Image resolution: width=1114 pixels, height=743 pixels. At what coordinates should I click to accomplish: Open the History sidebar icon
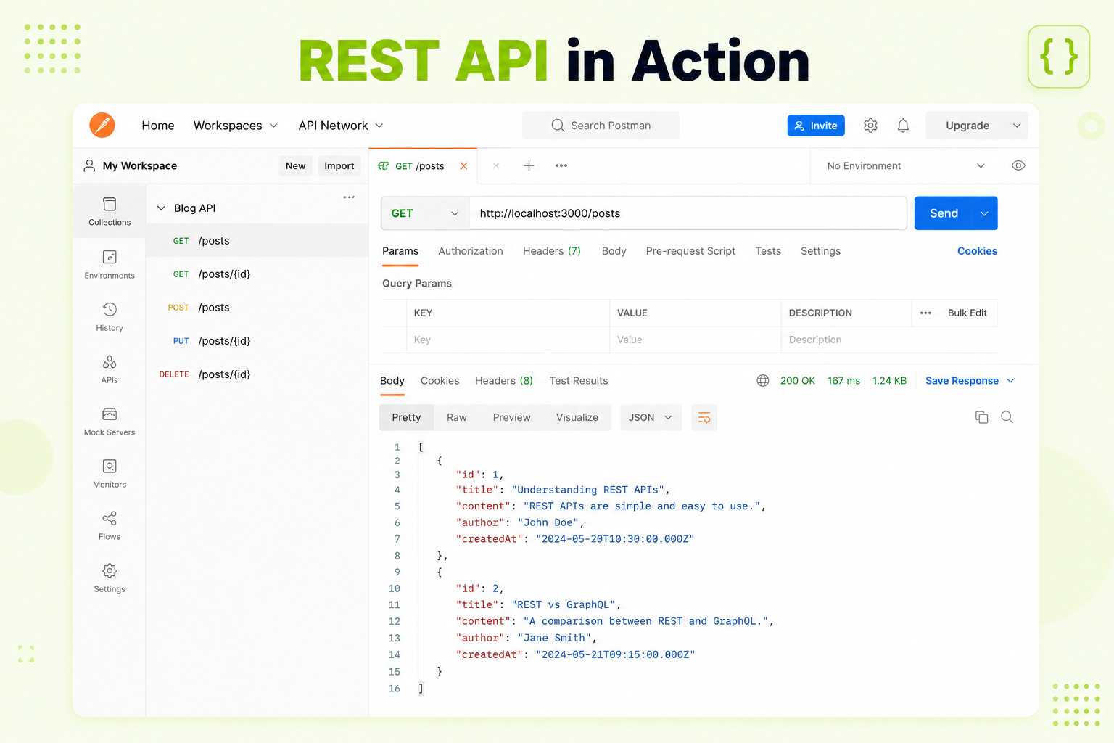click(x=110, y=316)
